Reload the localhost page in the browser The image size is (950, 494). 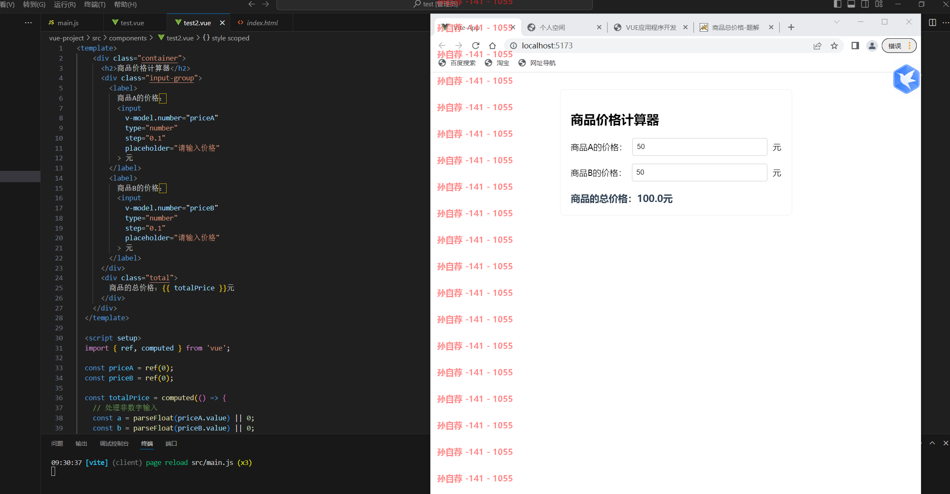point(476,45)
